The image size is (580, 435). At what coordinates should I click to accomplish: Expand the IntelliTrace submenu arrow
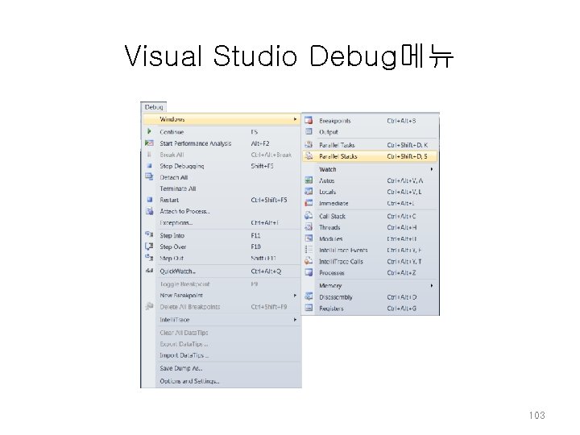(x=295, y=320)
